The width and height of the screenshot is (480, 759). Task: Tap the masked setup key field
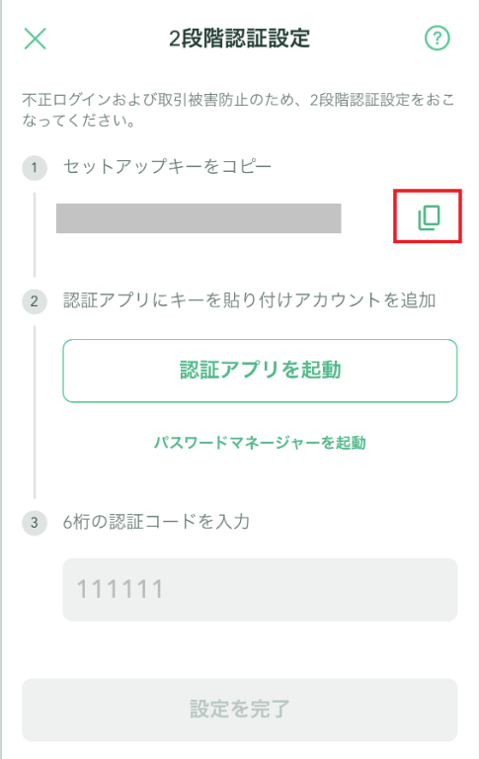click(x=199, y=218)
